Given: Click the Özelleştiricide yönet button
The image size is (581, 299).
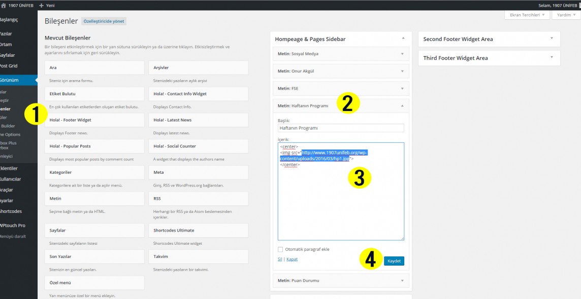Looking at the screenshot, I should click(x=104, y=21).
